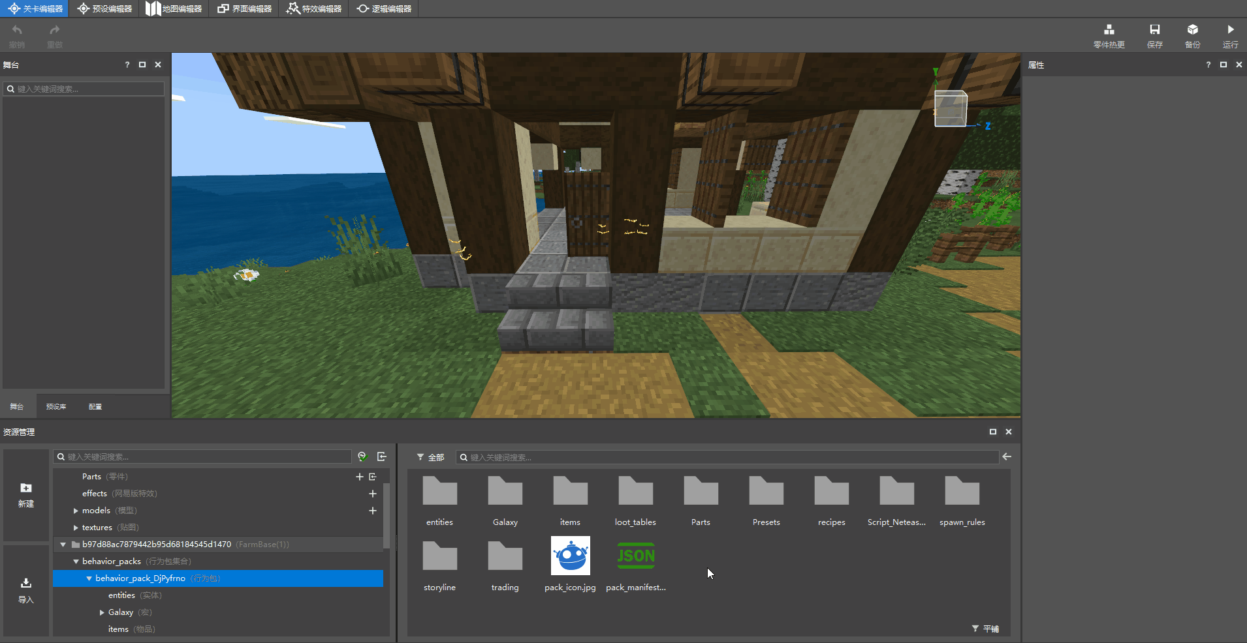Collapse the behavior_pack_DjPyfrno tree node
Image resolution: width=1247 pixels, height=643 pixels.
(x=89, y=578)
